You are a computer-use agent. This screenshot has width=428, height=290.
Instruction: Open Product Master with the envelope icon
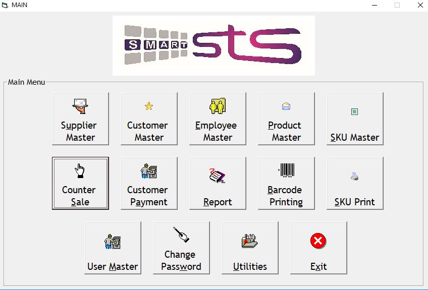[286, 119]
